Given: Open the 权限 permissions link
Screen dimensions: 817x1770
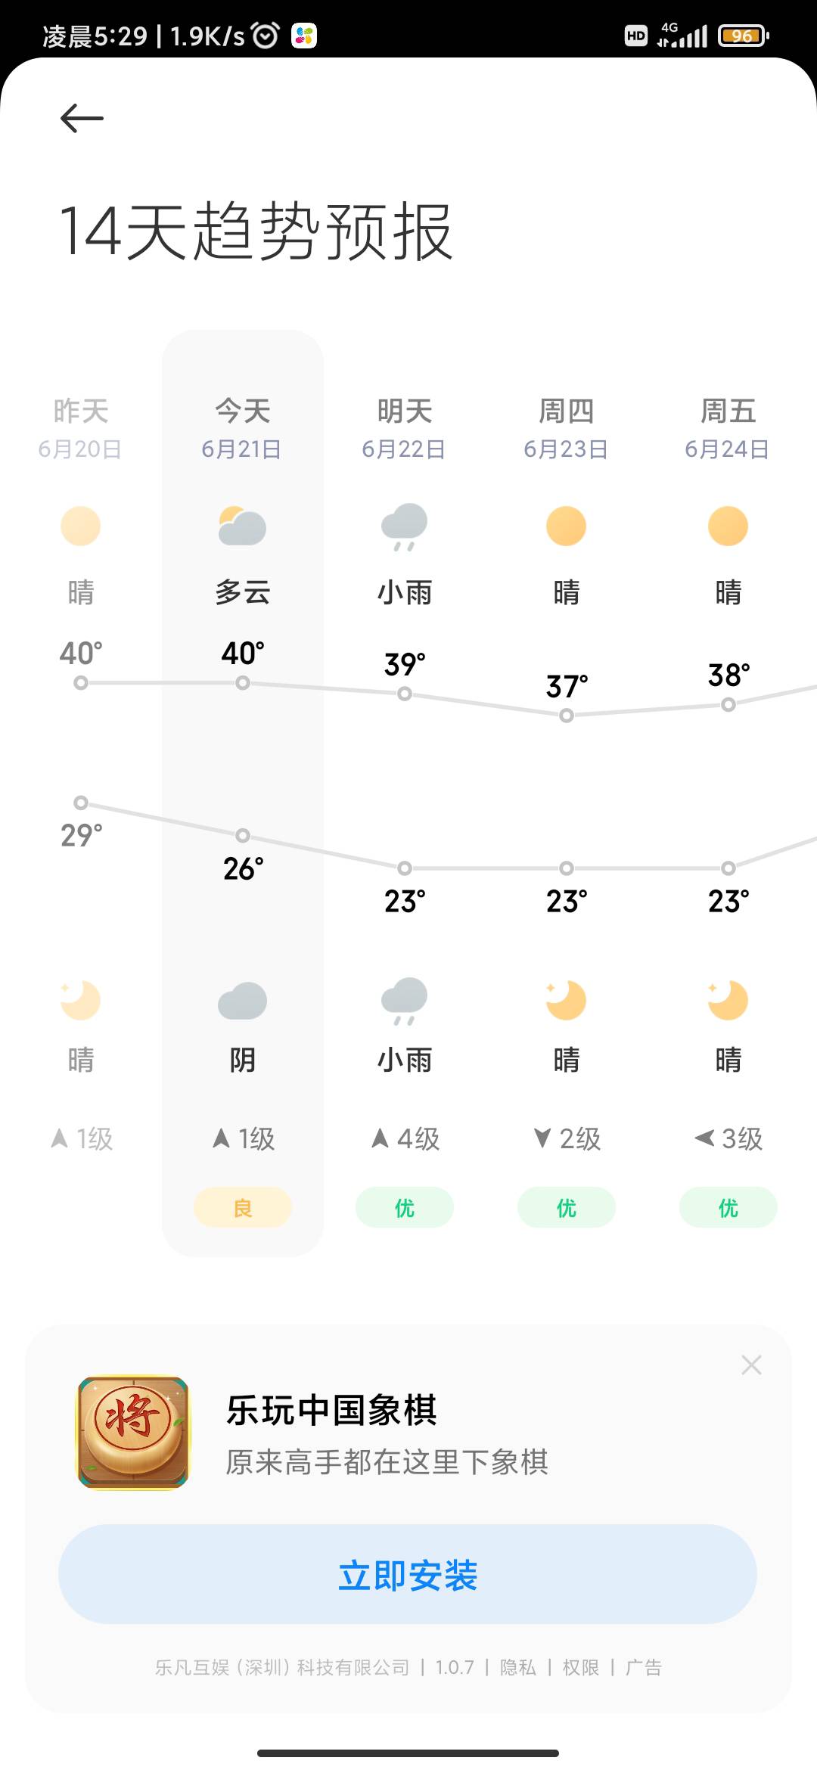Looking at the screenshot, I should coord(581,1667).
